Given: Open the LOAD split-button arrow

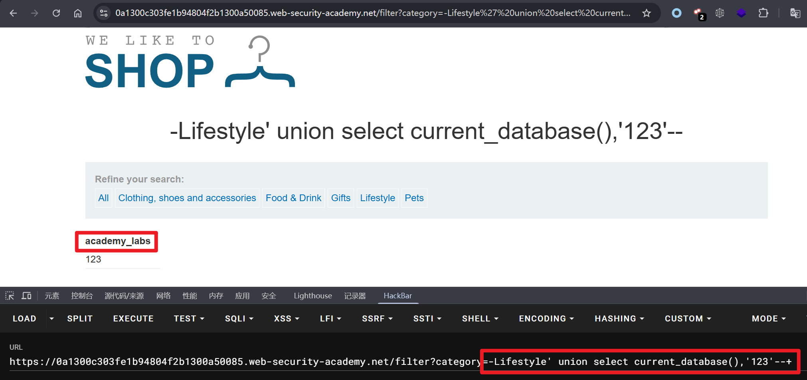Looking at the screenshot, I should (51, 319).
